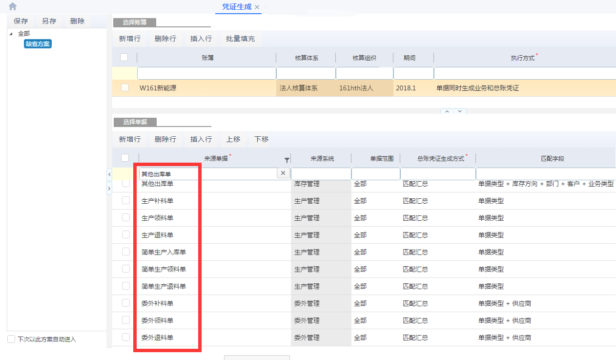616x360 pixels.
Task: Click the down chevron on the splitter
Action: [x=460, y=111]
